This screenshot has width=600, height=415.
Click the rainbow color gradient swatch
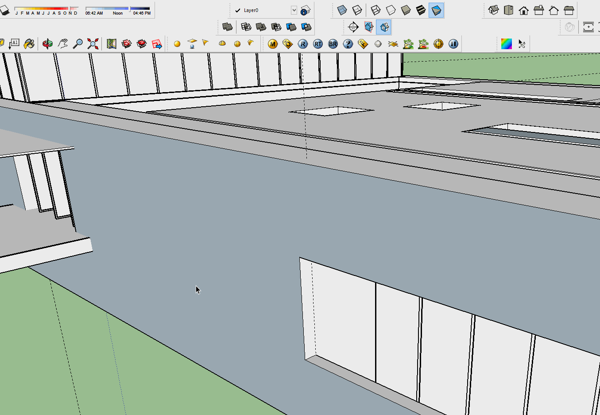point(507,44)
